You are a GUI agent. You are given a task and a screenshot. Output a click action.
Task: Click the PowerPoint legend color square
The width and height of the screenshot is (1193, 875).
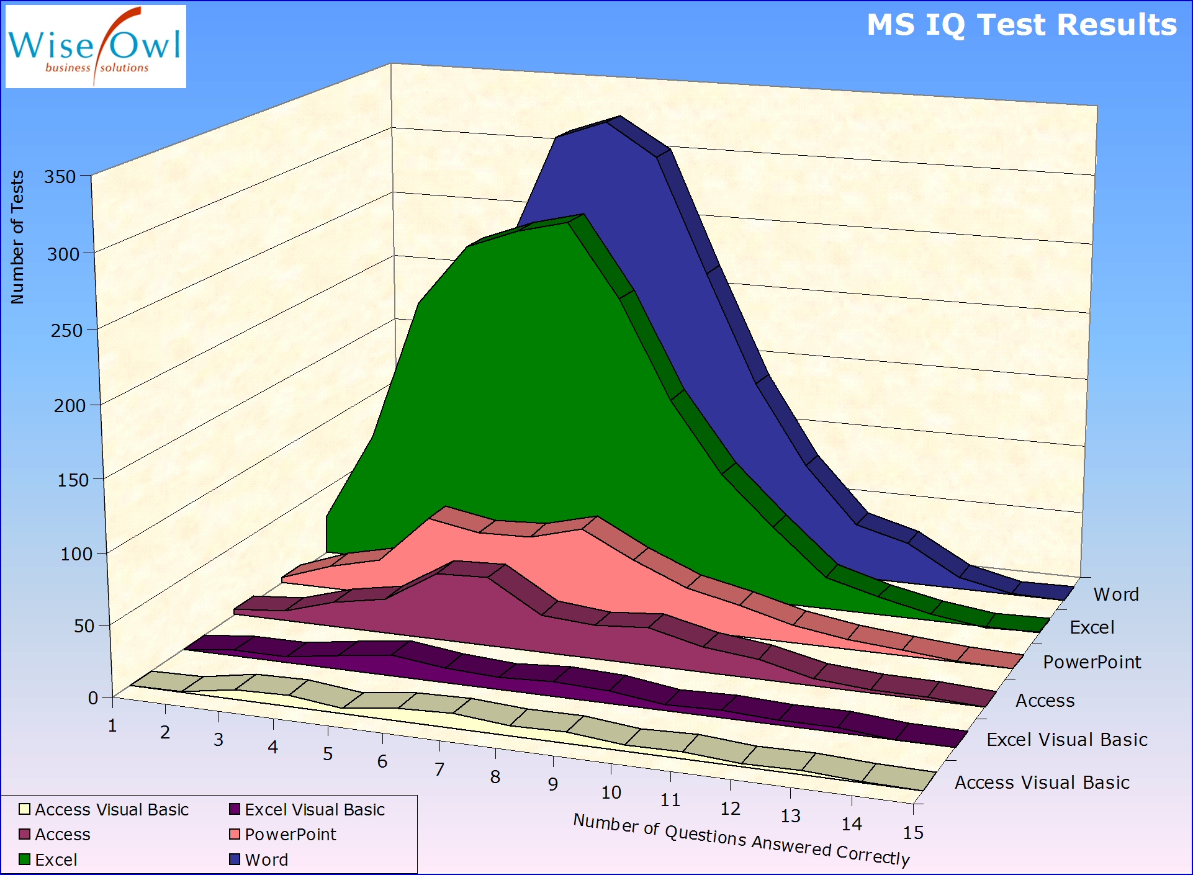pyautogui.click(x=235, y=834)
